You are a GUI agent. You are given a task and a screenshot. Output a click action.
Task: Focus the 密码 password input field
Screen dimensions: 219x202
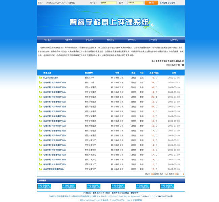[135, 3]
